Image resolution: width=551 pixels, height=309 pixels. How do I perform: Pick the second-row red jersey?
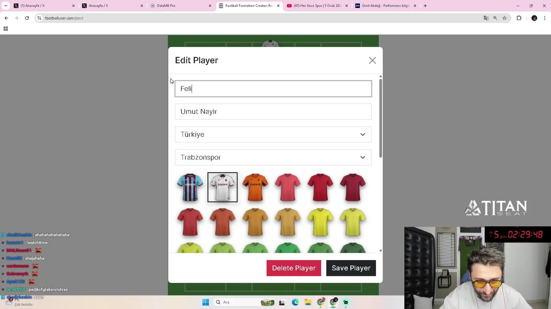190,222
